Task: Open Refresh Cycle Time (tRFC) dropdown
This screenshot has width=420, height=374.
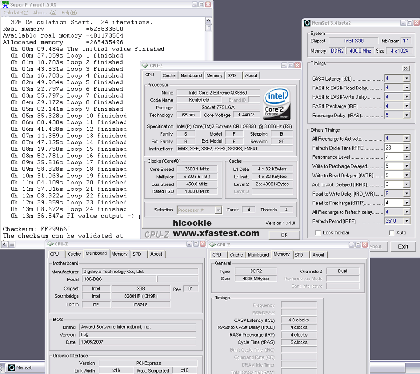Action: 406,148
